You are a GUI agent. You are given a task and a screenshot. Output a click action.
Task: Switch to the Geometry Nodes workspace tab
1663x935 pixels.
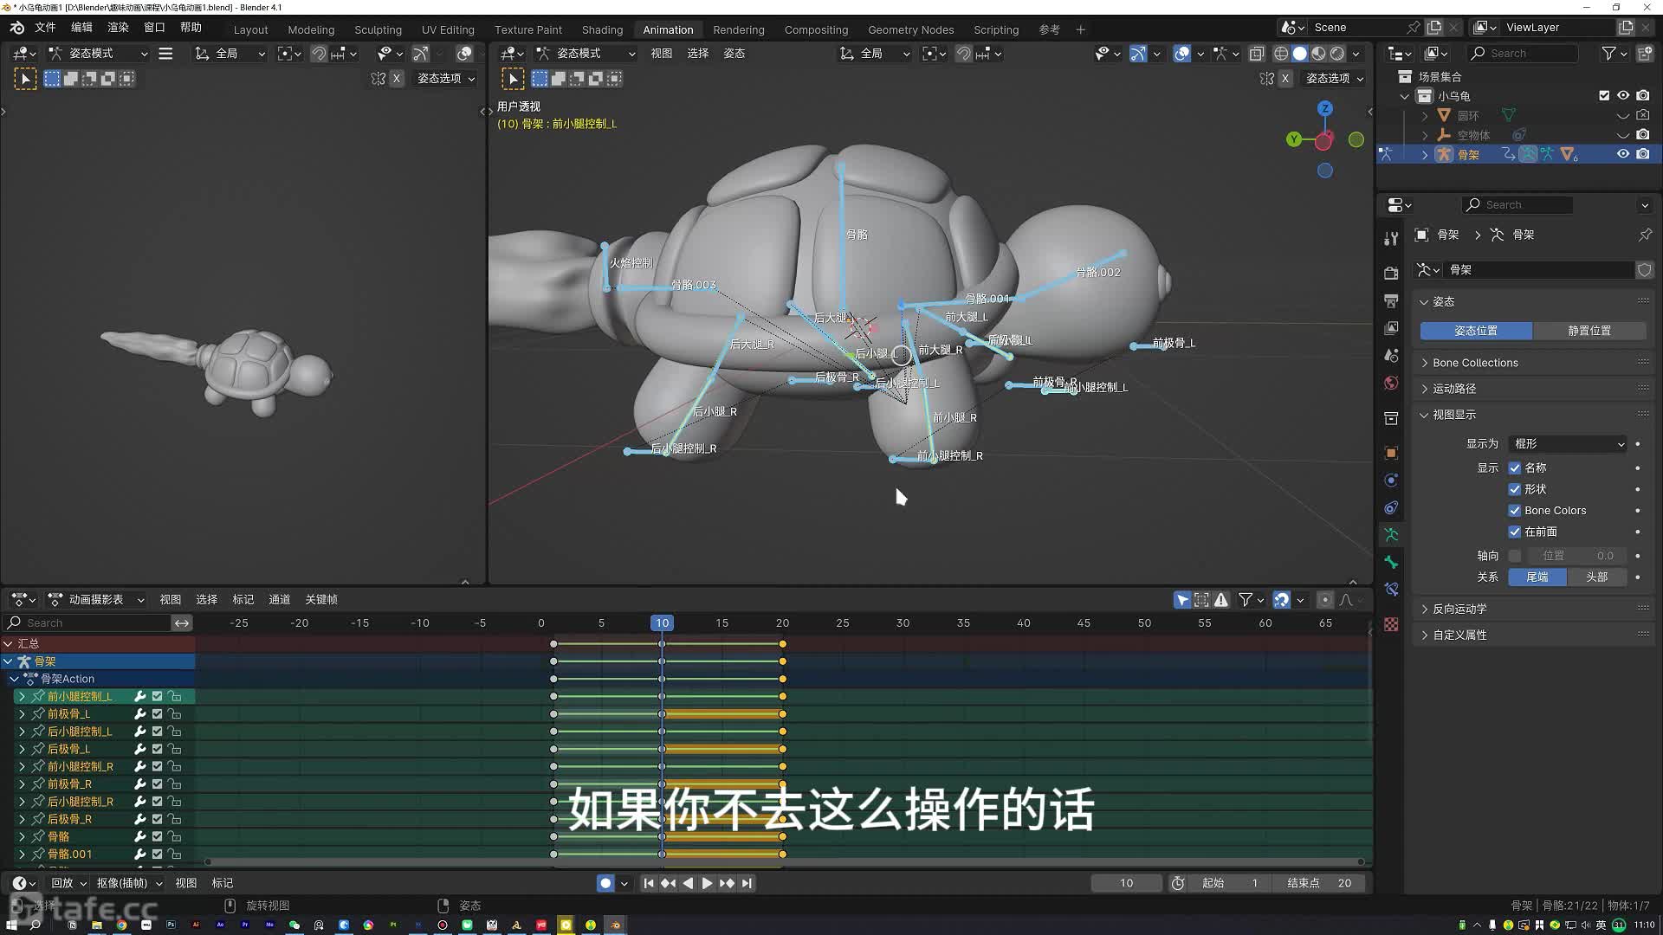pos(910,29)
